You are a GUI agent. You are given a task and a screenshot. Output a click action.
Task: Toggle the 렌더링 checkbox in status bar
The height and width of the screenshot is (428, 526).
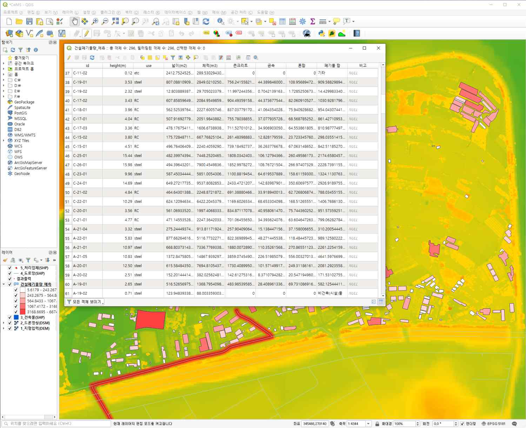click(462, 424)
